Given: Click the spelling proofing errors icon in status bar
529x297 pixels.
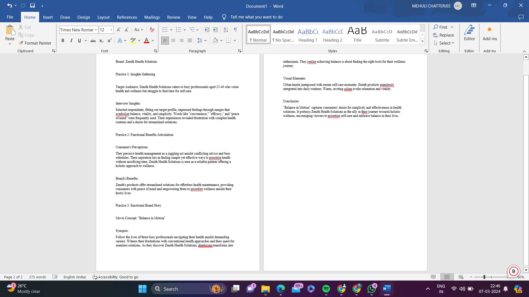Looking at the screenshot, I should tap(55, 277).
